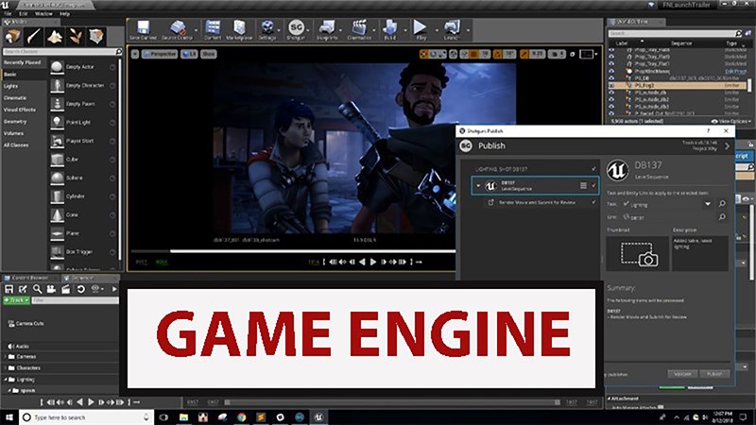Select the Foliage mode icon

(x=76, y=36)
